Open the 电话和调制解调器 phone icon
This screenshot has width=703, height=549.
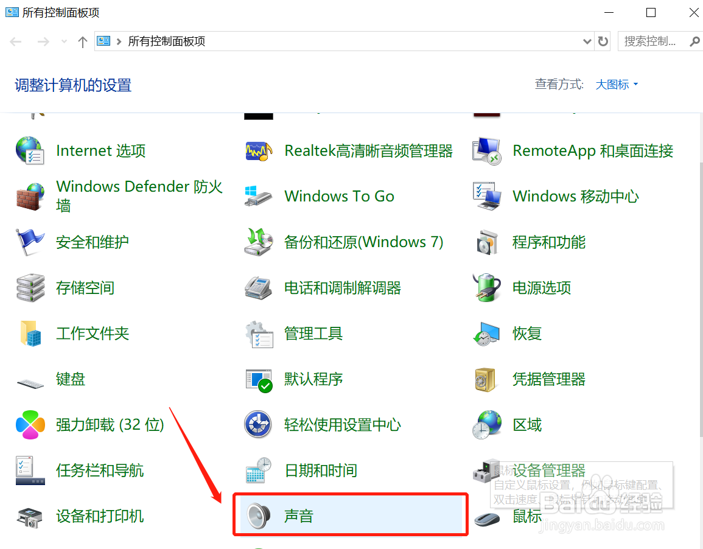259,288
